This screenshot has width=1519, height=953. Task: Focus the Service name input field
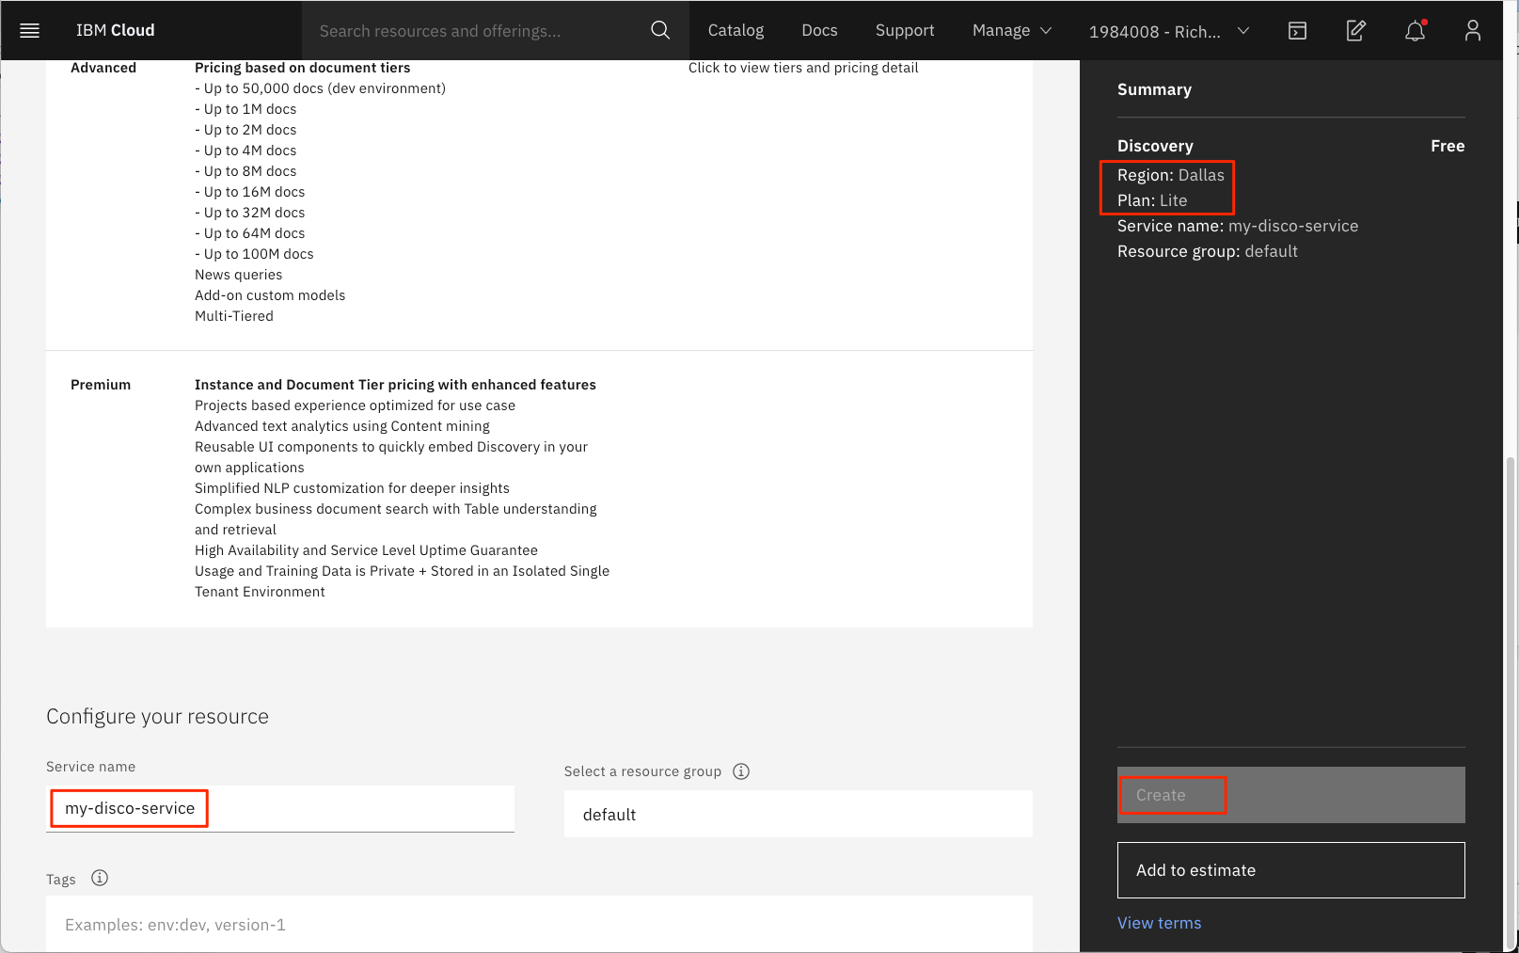[280, 808]
